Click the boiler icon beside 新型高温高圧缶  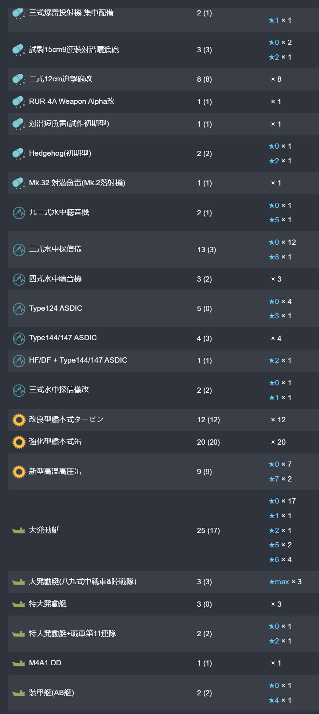coord(19,472)
